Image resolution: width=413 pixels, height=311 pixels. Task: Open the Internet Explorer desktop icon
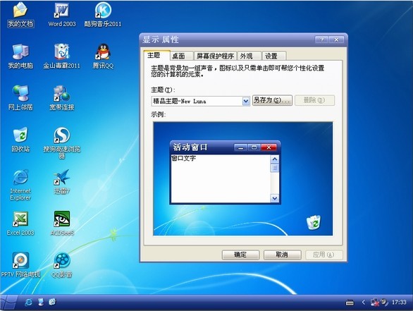click(x=20, y=185)
